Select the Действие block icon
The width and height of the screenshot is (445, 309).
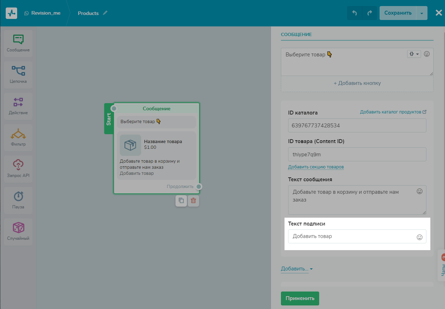[18, 106]
